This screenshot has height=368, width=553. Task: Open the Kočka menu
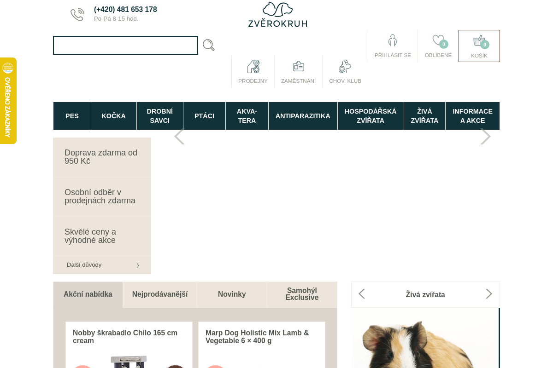[114, 116]
